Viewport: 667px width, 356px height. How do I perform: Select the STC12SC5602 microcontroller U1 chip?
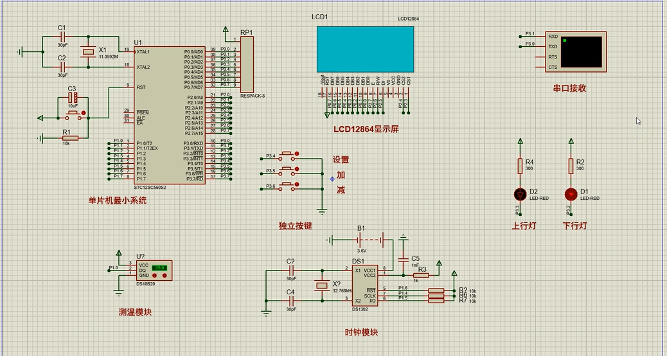pos(170,116)
